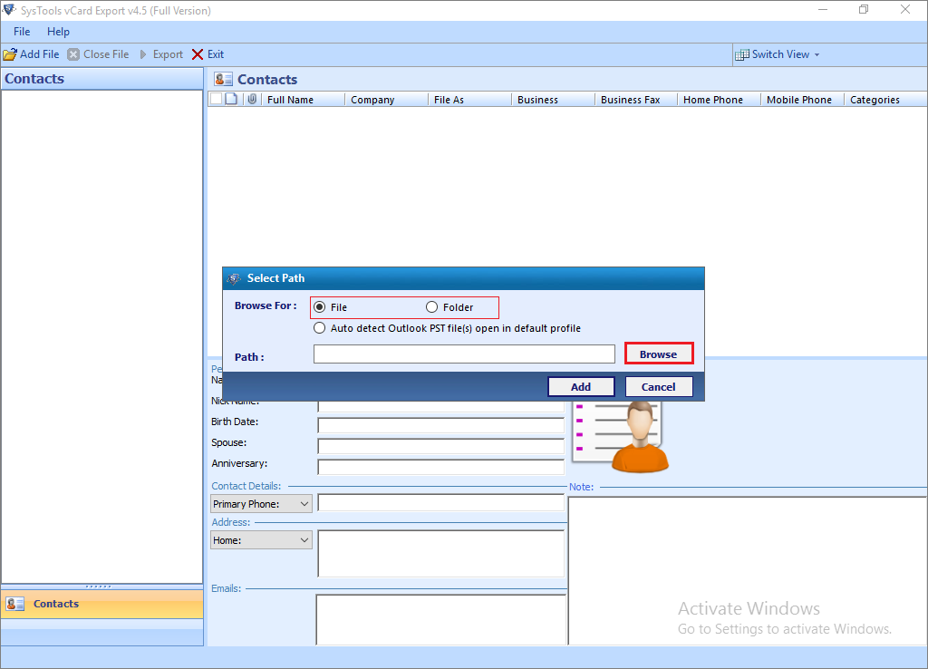Select the File radio button
Image resolution: width=928 pixels, height=669 pixels.
(x=320, y=306)
